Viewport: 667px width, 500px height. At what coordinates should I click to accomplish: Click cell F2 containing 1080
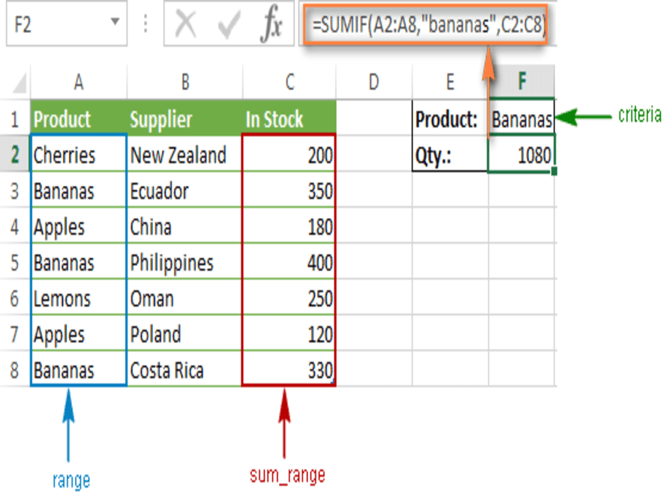(522, 155)
